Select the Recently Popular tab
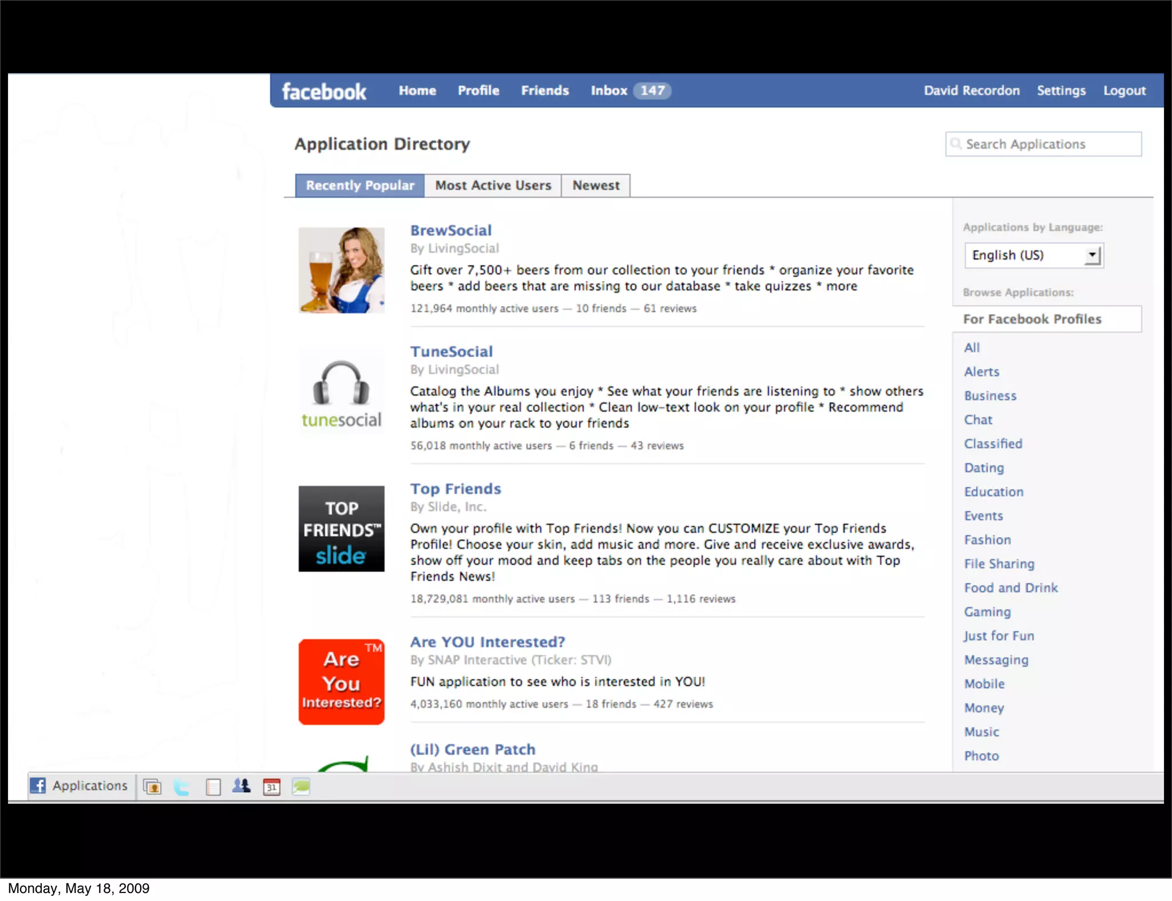The image size is (1172, 901). (360, 186)
